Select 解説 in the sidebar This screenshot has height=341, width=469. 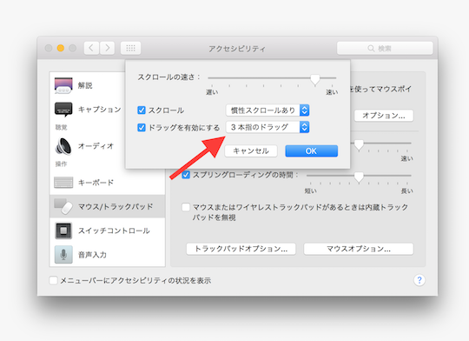tap(107, 85)
